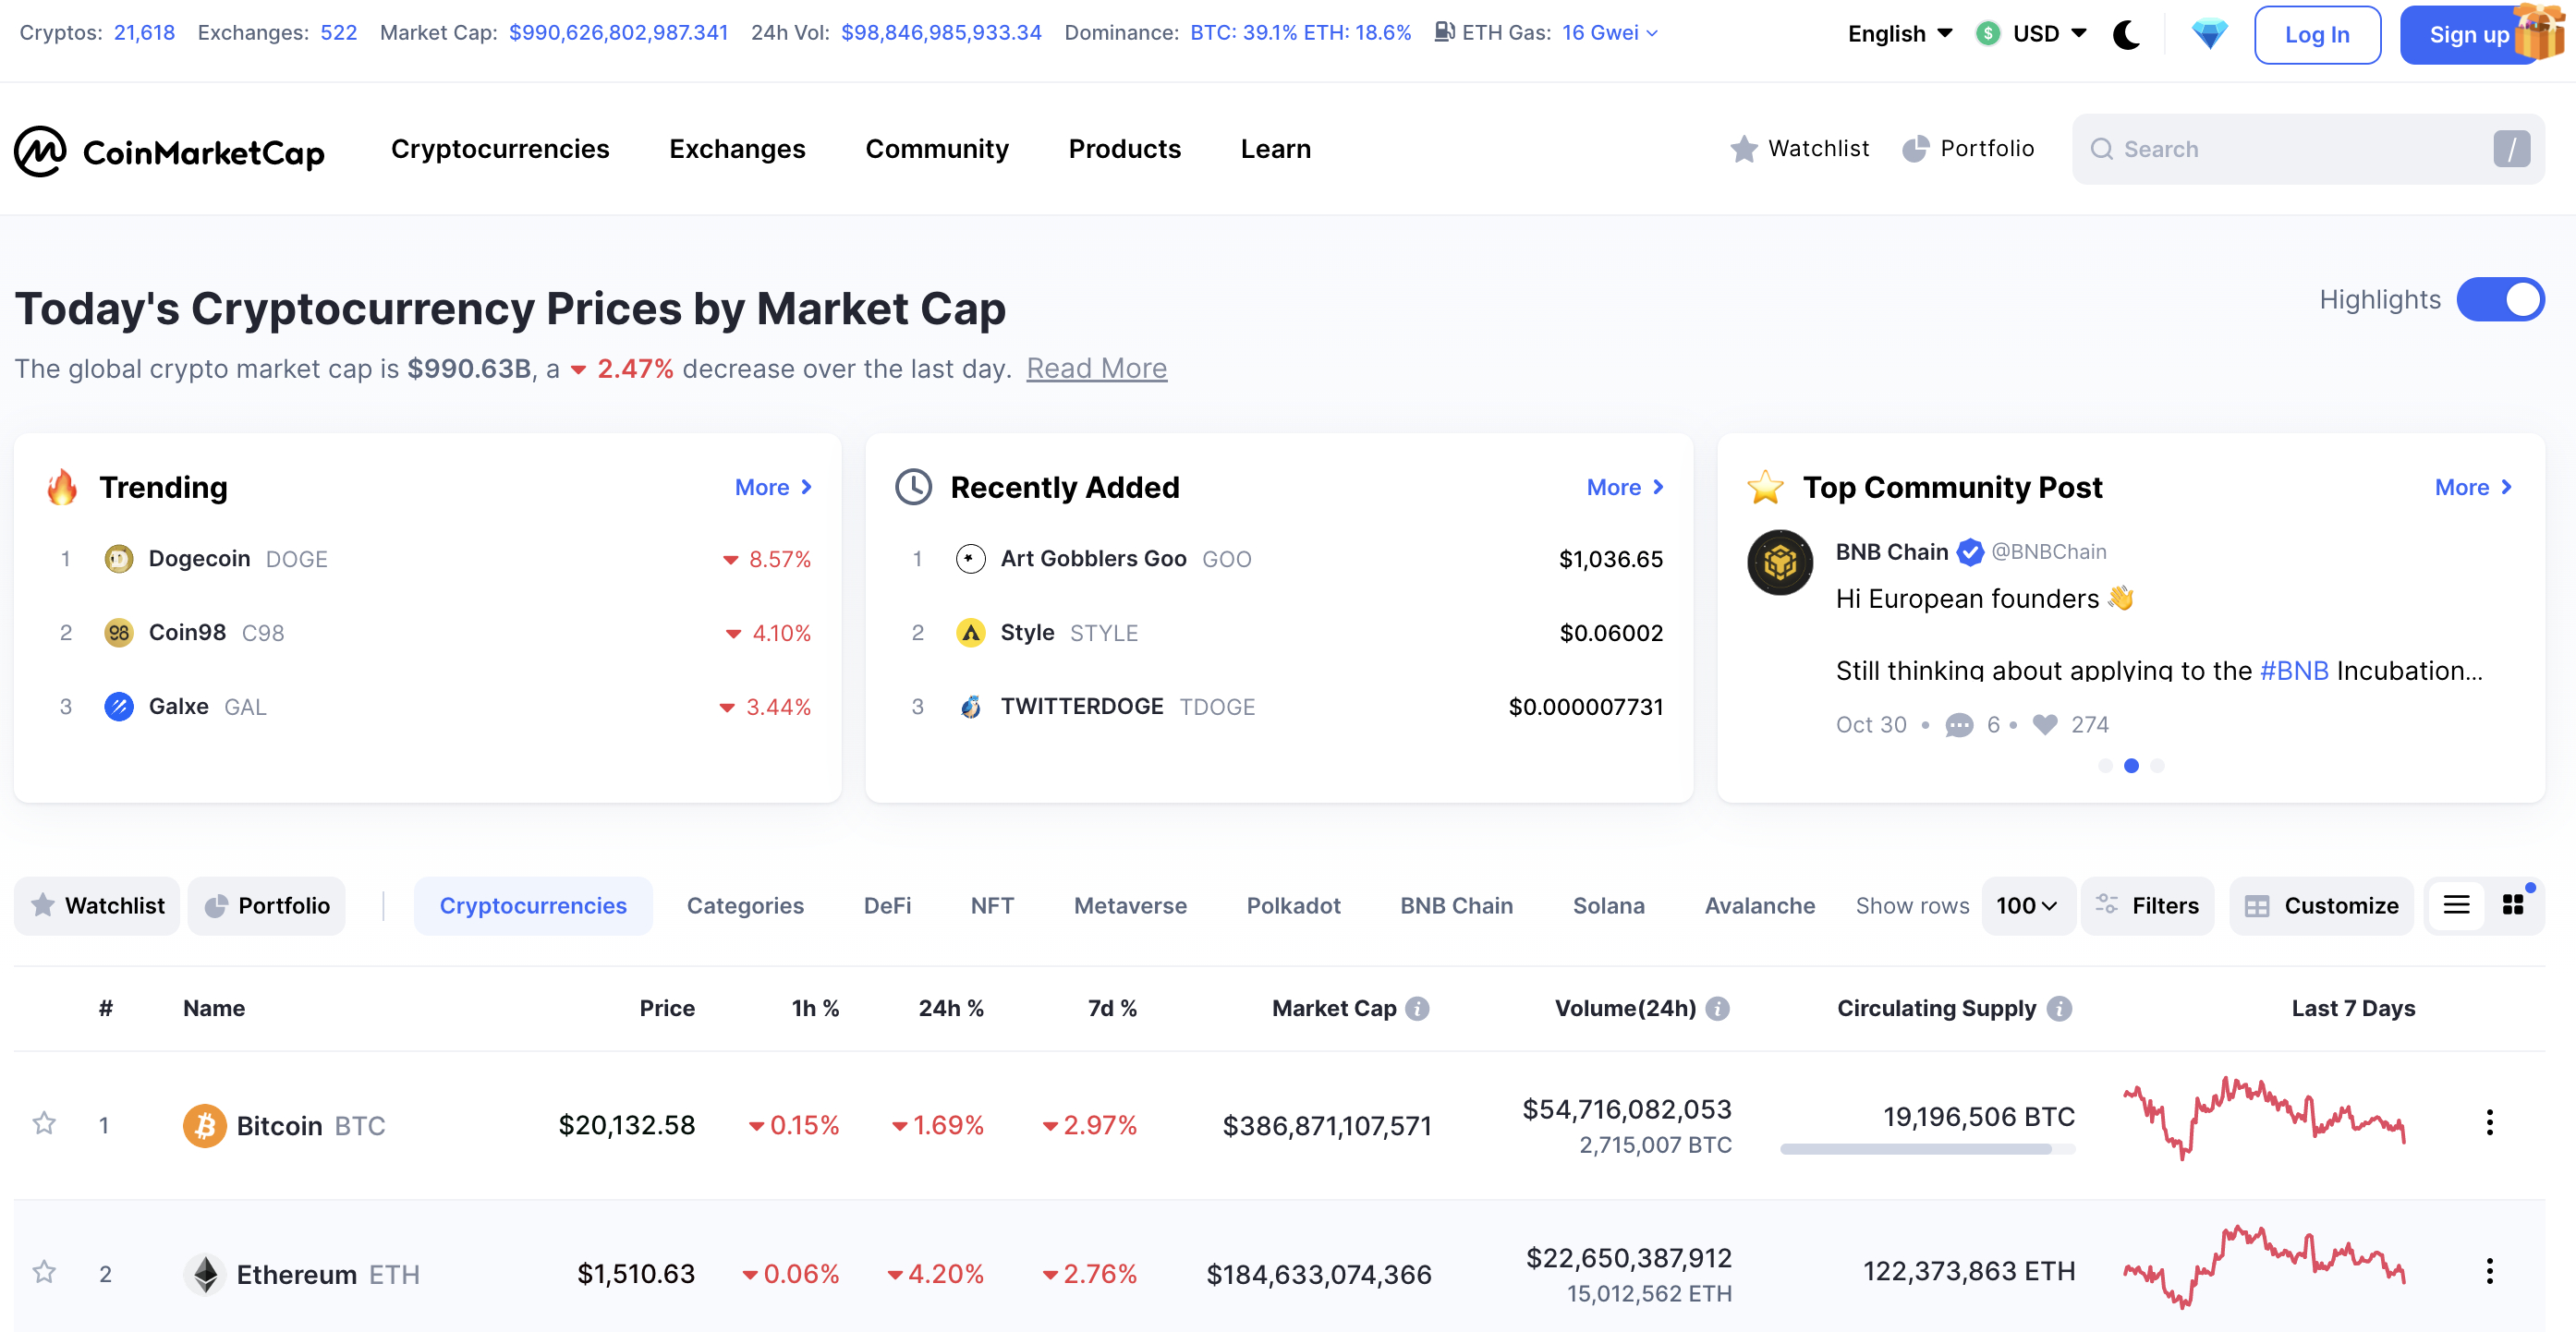Click the Dogecoin coin icon
The image size is (2576, 1332).
pyautogui.click(x=119, y=559)
